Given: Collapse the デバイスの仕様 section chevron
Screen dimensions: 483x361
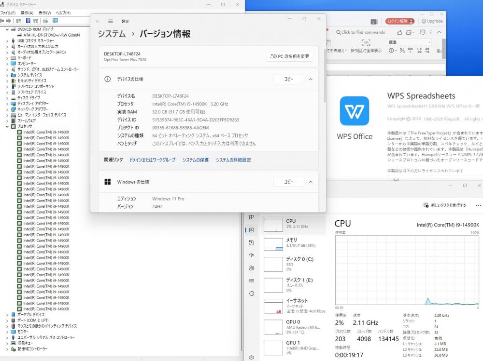Looking at the screenshot, I should click(311, 80).
